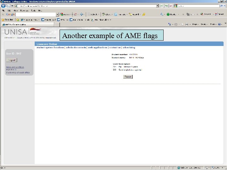Click the blue Help question mark icon
Viewport: 227px width, 170px height.
point(219,24)
